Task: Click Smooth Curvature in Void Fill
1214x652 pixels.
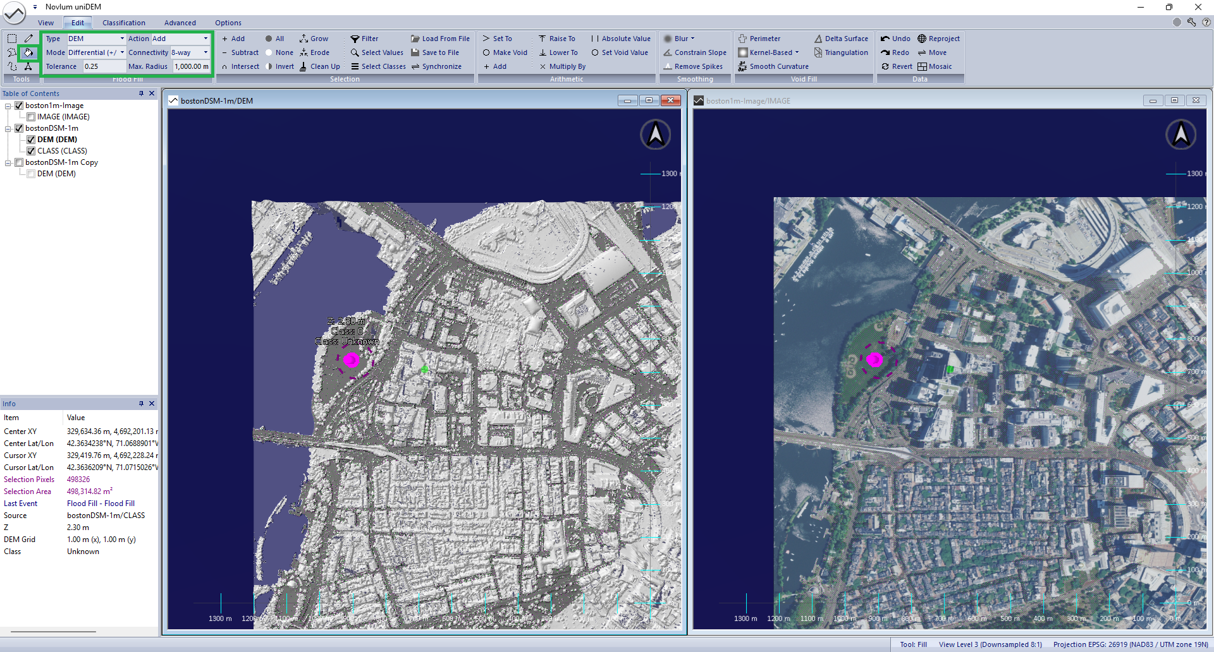Action: (773, 66)
